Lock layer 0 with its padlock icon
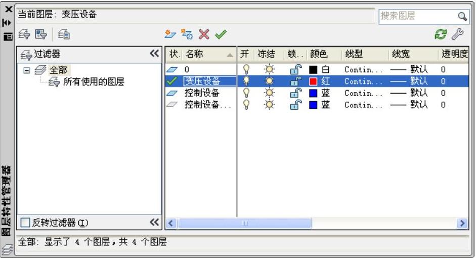 click(295, 69)
